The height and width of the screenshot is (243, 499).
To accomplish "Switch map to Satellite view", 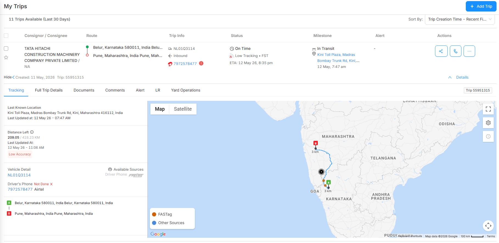I will tap(183, 109).
